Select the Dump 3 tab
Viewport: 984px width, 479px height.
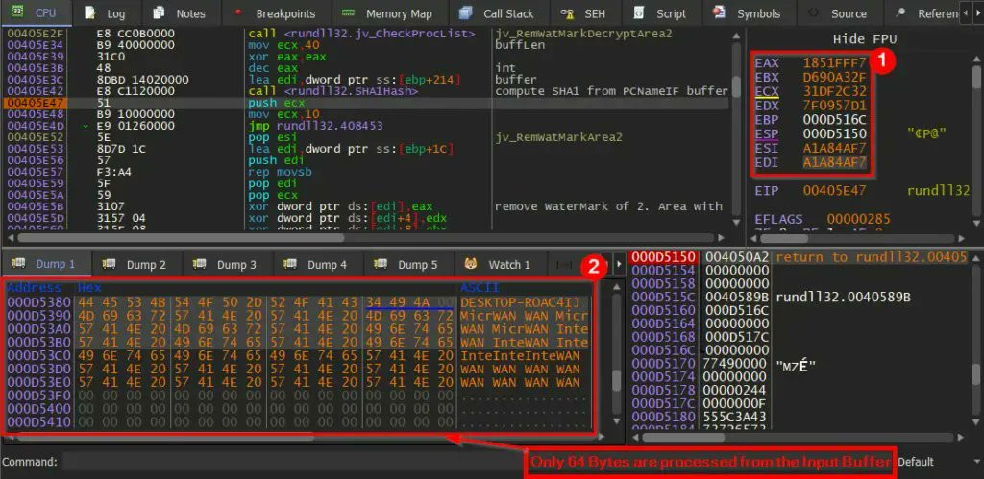point(227,264)
